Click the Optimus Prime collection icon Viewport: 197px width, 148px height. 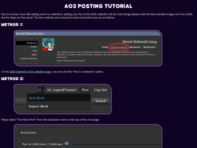pyautogui.click(x=48, y=44)
